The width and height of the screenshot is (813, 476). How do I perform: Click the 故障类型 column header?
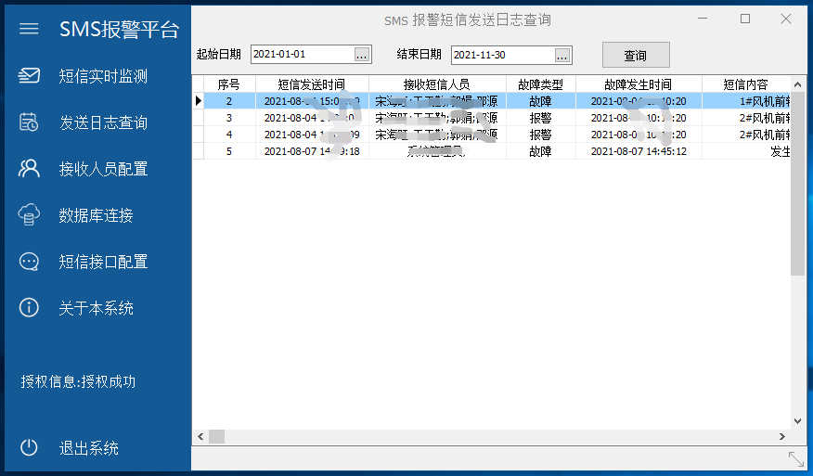coord(540,84)
